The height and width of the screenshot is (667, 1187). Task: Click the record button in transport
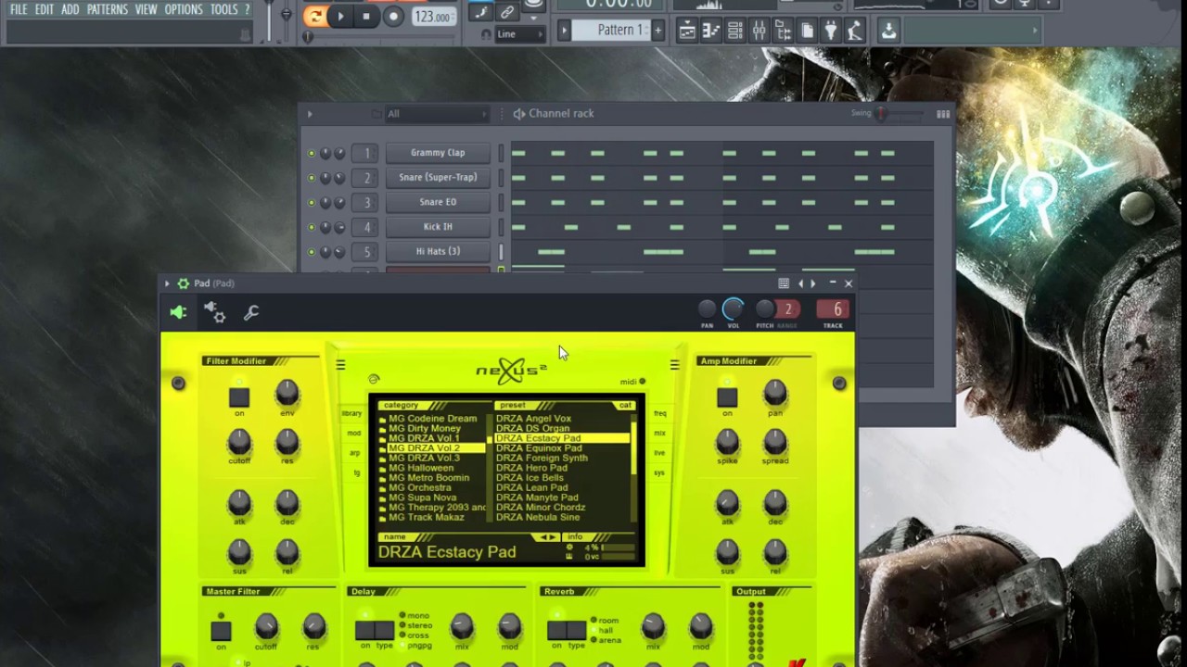click(x=392, y=17)
